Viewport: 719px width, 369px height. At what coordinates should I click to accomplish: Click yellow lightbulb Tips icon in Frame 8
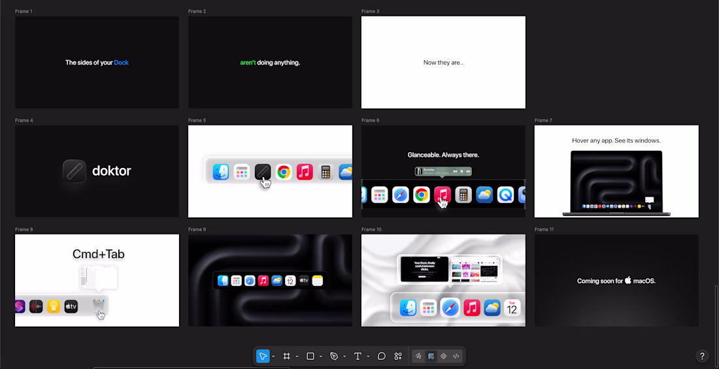coord(54,306)
